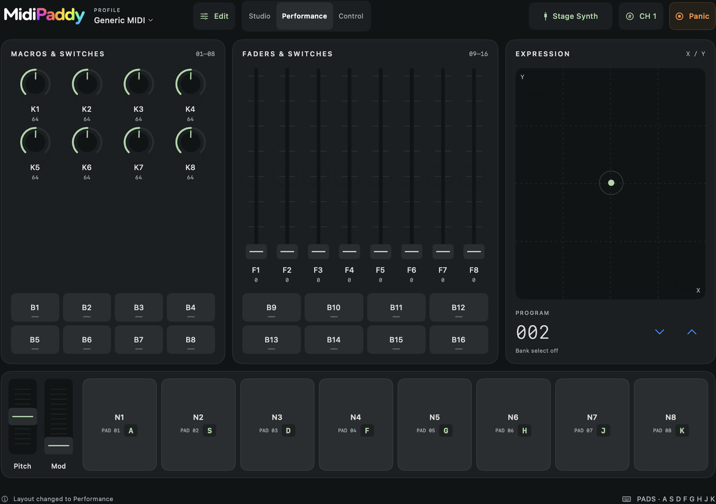The image size is (716, 504).
Task: Click the F2 fader handle
Action: coord(287,252)
